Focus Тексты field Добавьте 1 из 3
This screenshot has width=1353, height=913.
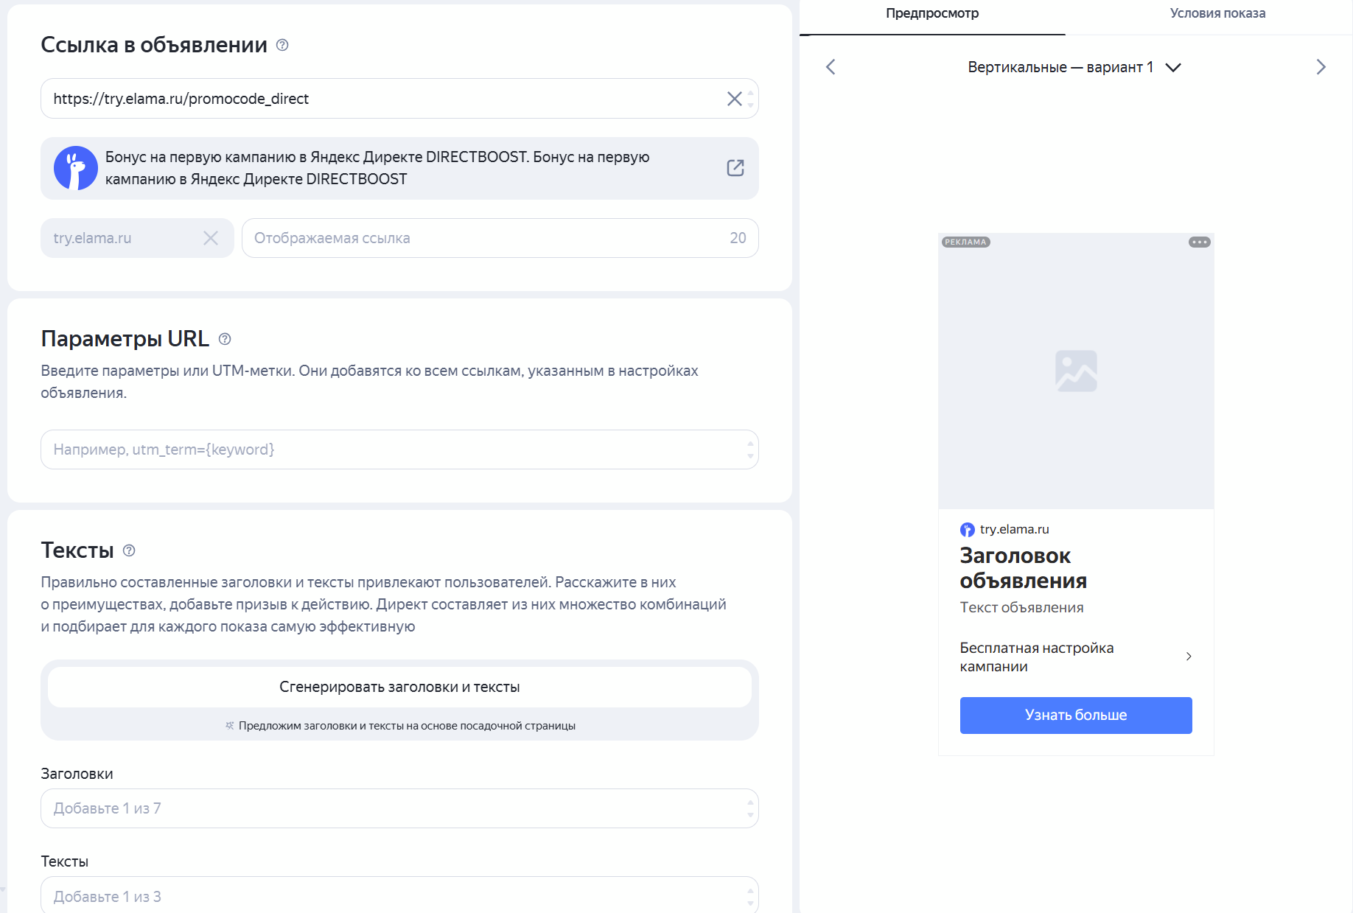click(399, 895)
